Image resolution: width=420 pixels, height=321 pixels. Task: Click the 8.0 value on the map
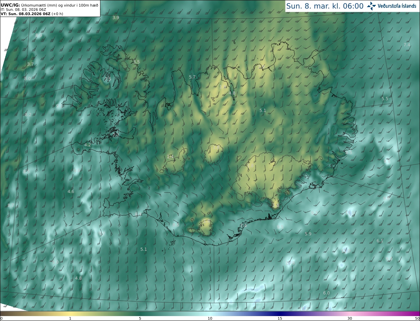(x=28, y=78)
